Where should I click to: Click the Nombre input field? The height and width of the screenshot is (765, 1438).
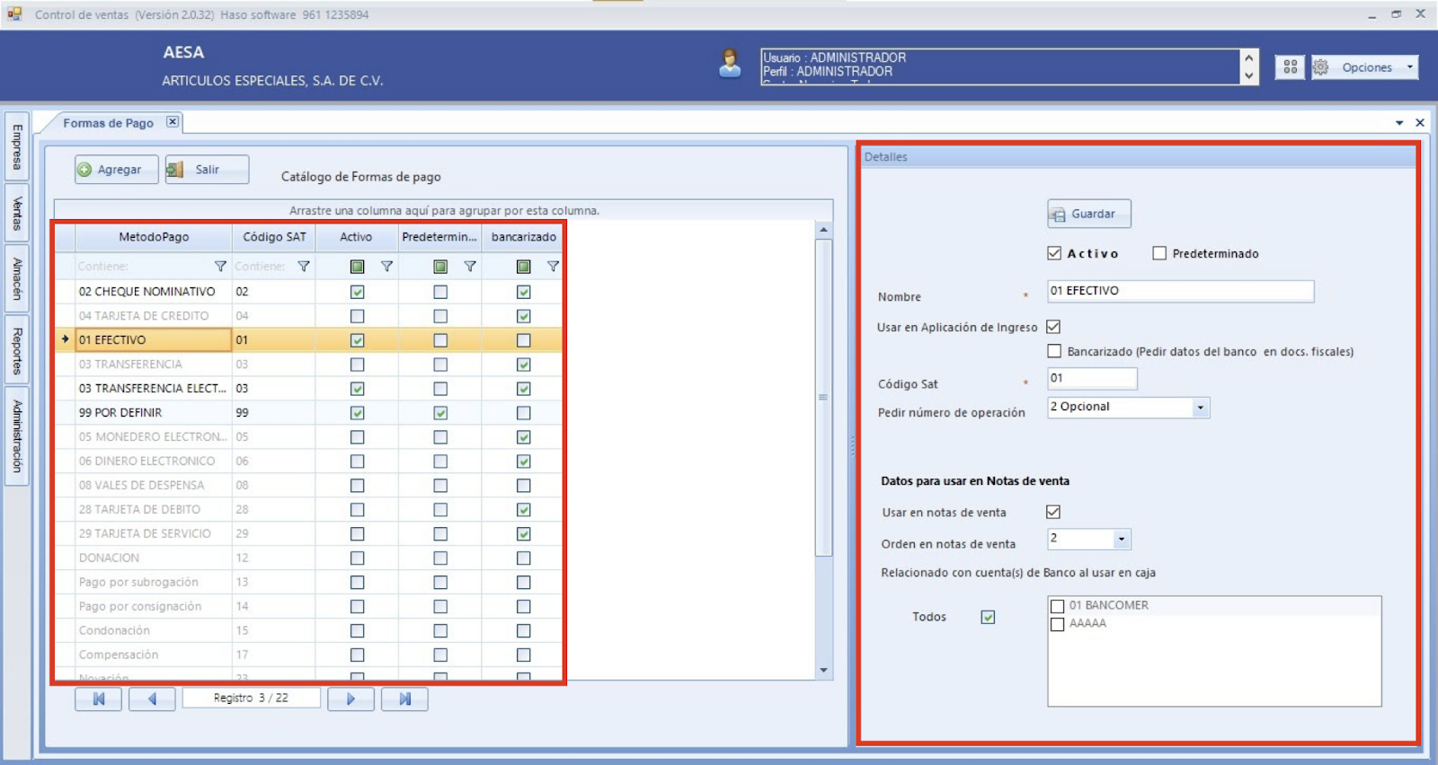[x=1180, y=291]
